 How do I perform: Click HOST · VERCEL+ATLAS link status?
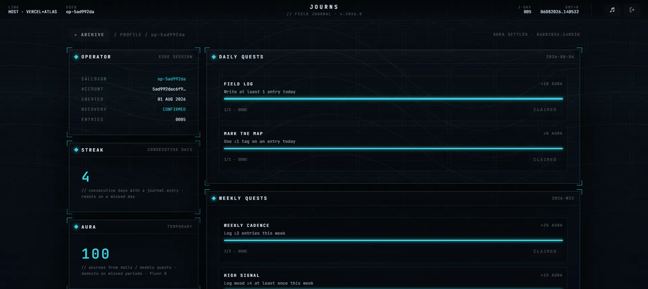coord(33,12)
